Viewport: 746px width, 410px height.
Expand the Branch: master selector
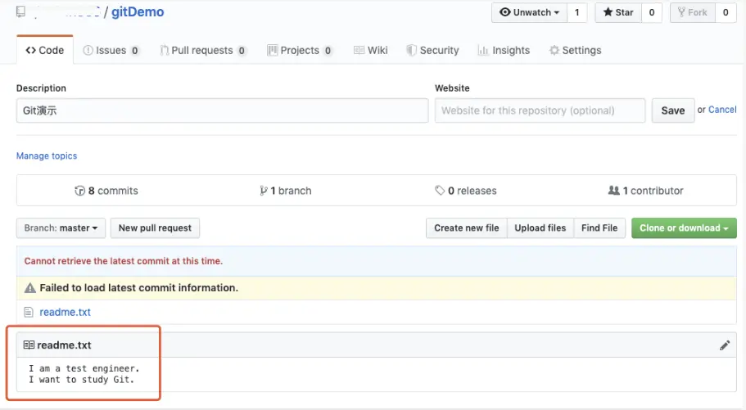coord(61,228)
